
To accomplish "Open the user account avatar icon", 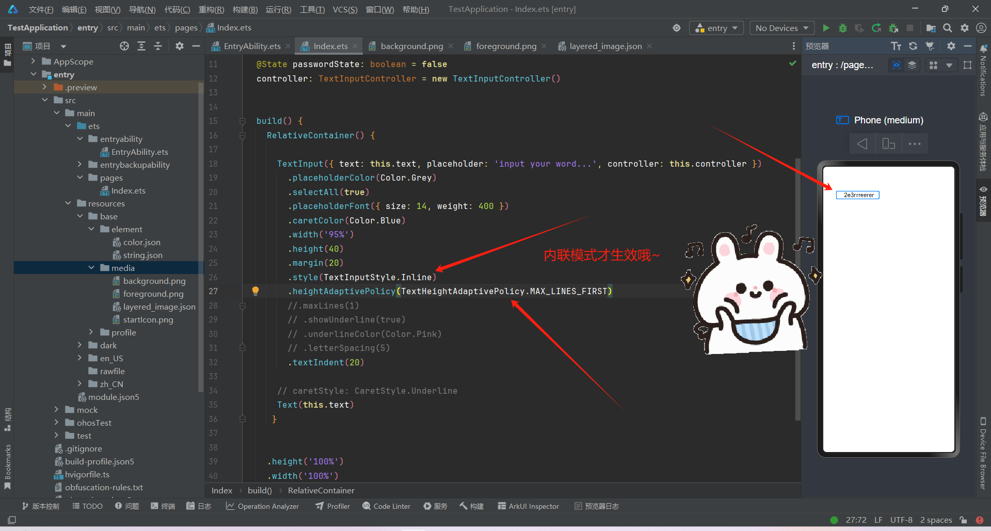I will [x=981, y=28].
